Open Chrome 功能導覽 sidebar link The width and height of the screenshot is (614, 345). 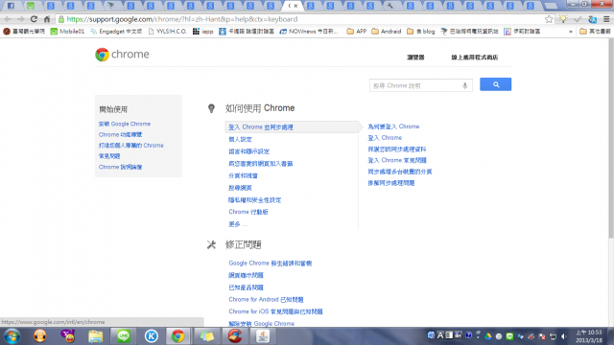(120, 134)
